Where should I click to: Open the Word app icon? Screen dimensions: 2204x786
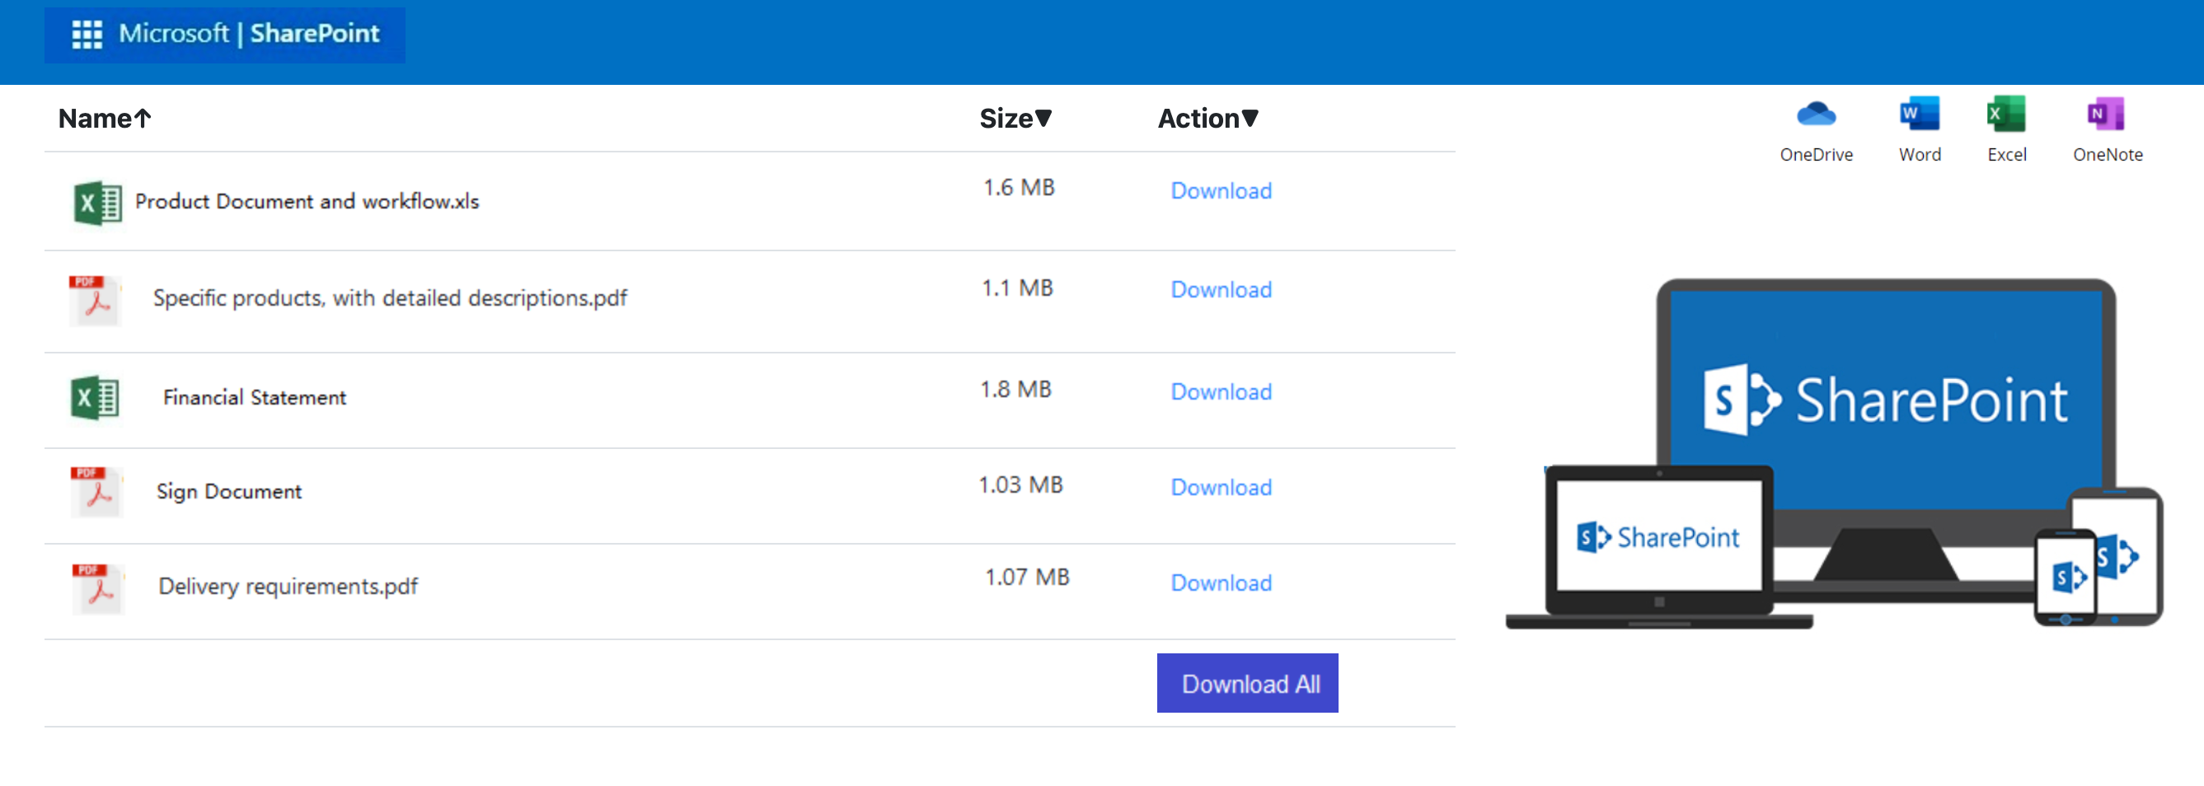pyautogui.click(x=1919, y=114)
